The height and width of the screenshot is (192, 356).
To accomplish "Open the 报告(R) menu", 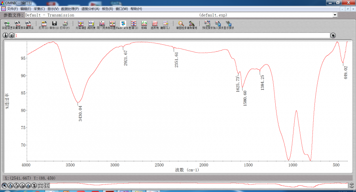I will click(x=107, y=9).
